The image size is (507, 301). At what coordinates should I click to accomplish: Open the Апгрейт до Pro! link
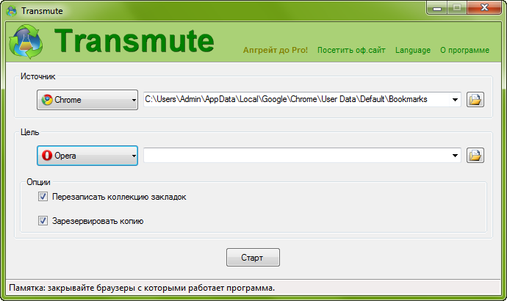pyautogui.click(x=276, y=50)
